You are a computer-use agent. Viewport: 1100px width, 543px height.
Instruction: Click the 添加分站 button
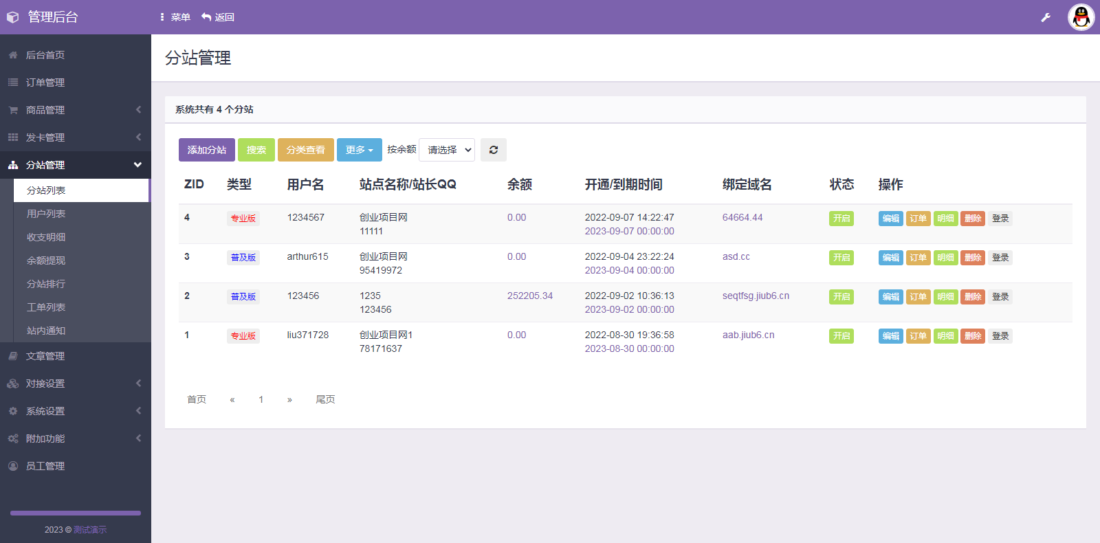pyautogui.click(x=206, y=150)
